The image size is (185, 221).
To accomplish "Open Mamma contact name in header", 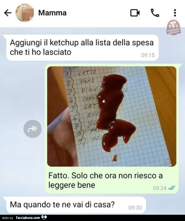I will tap(52, 13).
